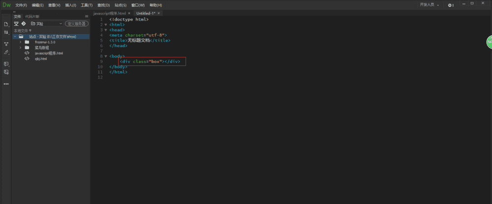Viewport: 492px width, 204px height.
Task: Click the Apply Comment icon in sidebar
Action: point(6,64)
